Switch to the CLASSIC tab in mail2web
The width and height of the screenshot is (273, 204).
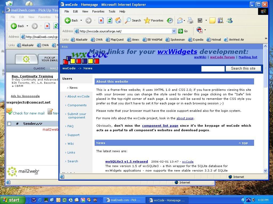coord(39,68)
